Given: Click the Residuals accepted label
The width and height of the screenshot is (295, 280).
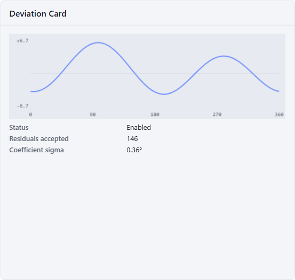Looking at the screenshot, I should tap(39, 139).
